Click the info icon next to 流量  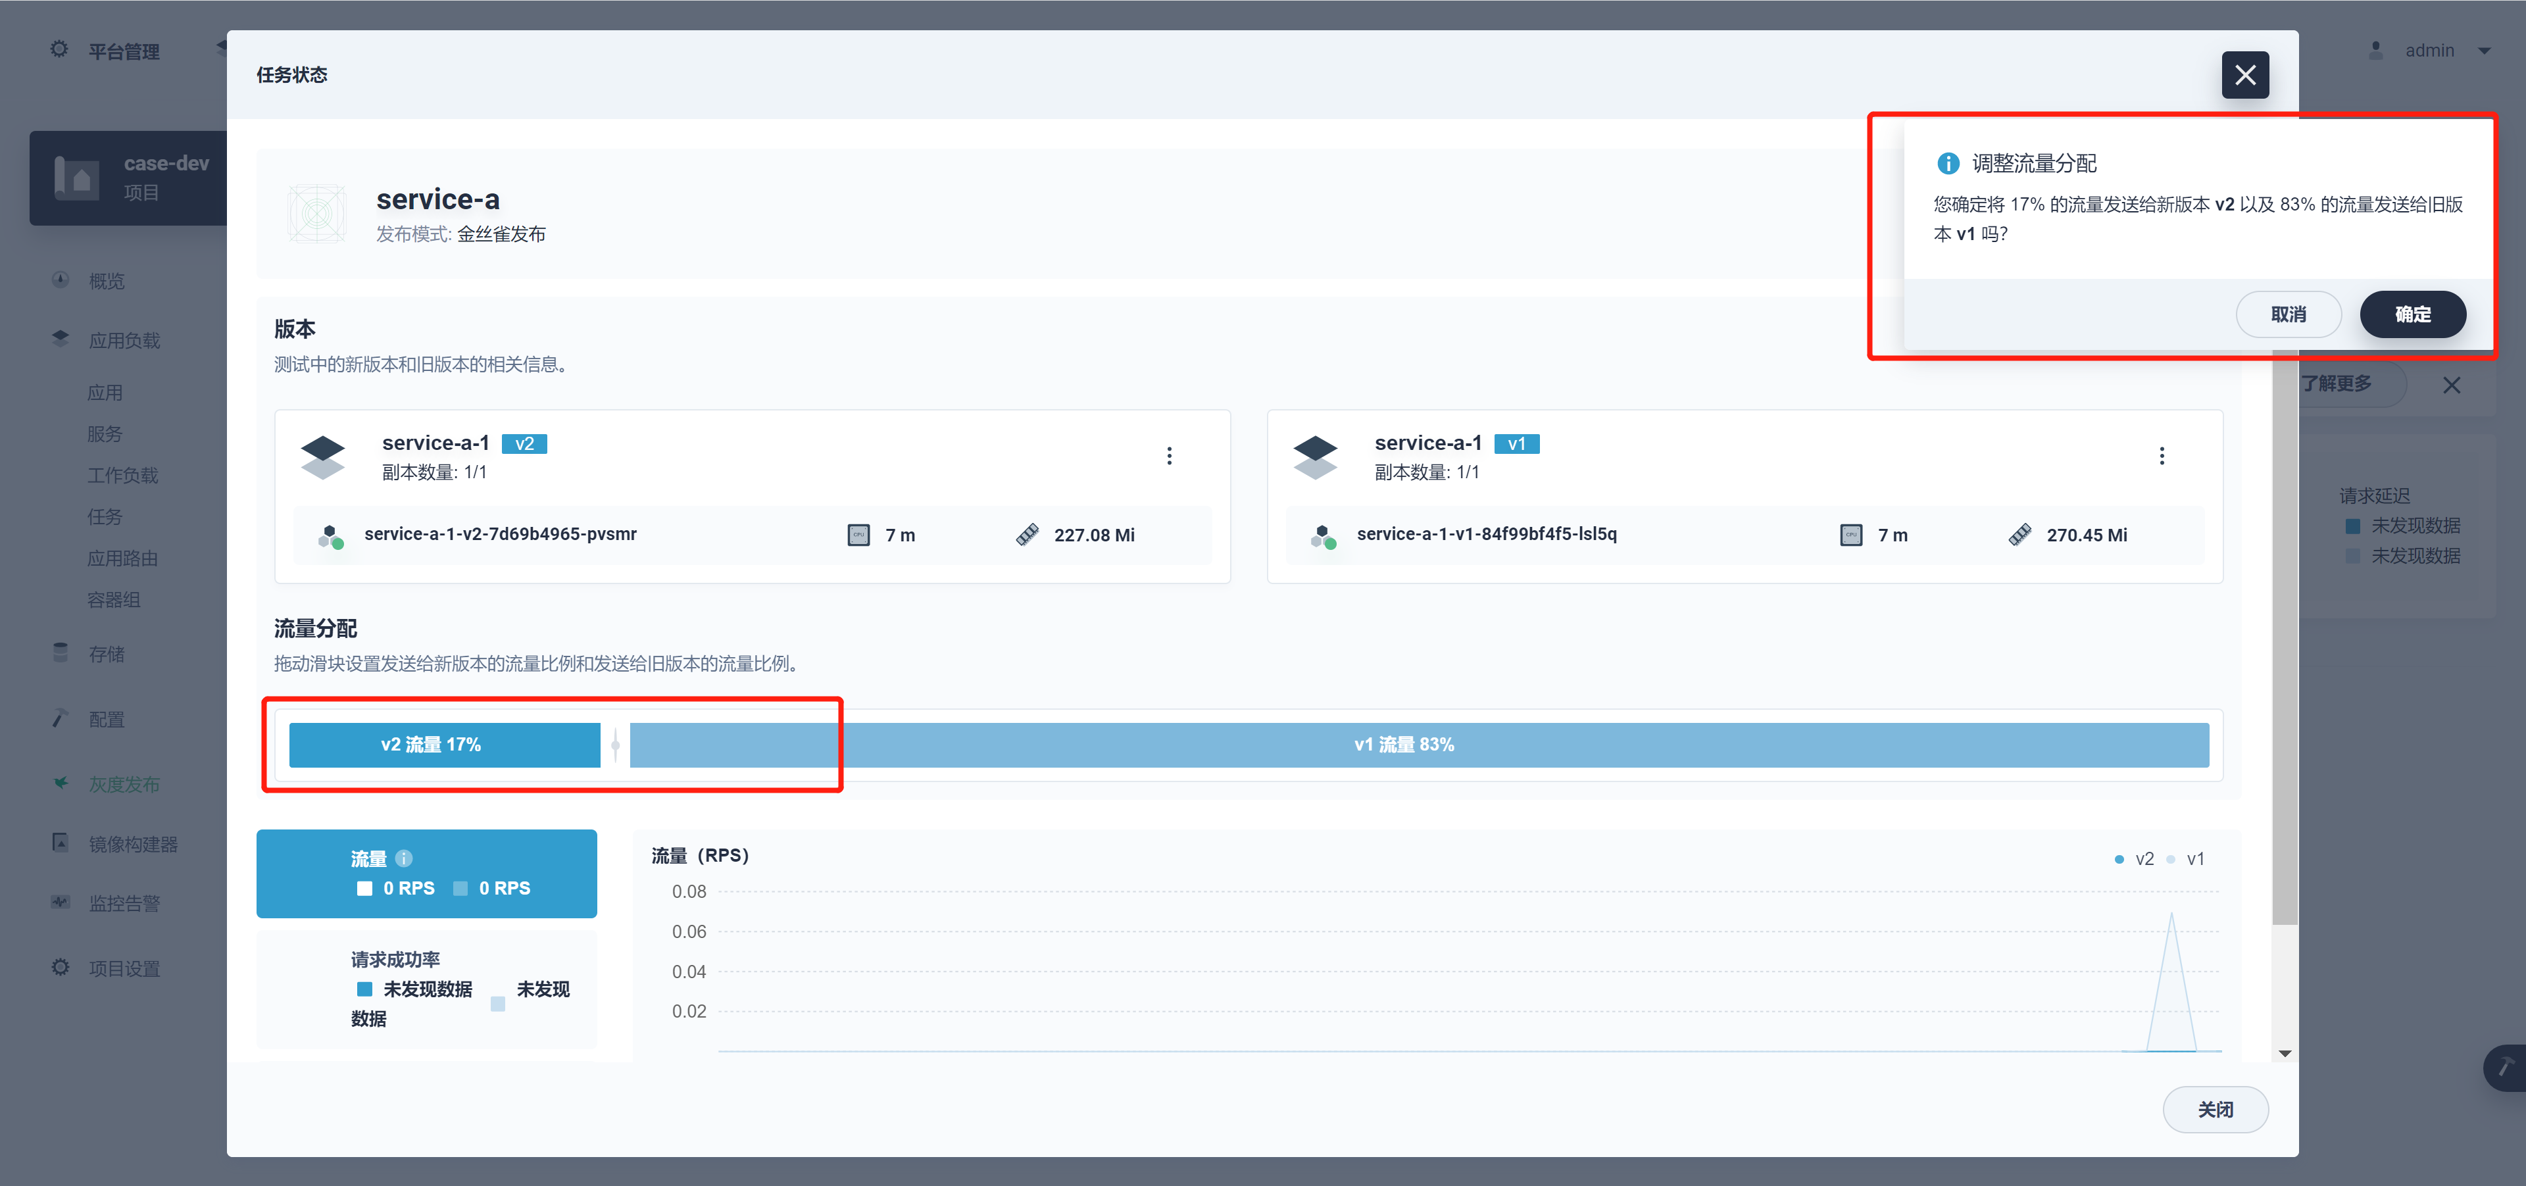pyautogui.click(x=404, y=858)
